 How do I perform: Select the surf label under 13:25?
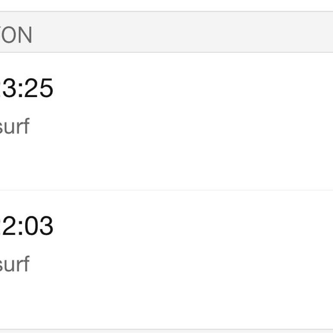pos(14,126)
